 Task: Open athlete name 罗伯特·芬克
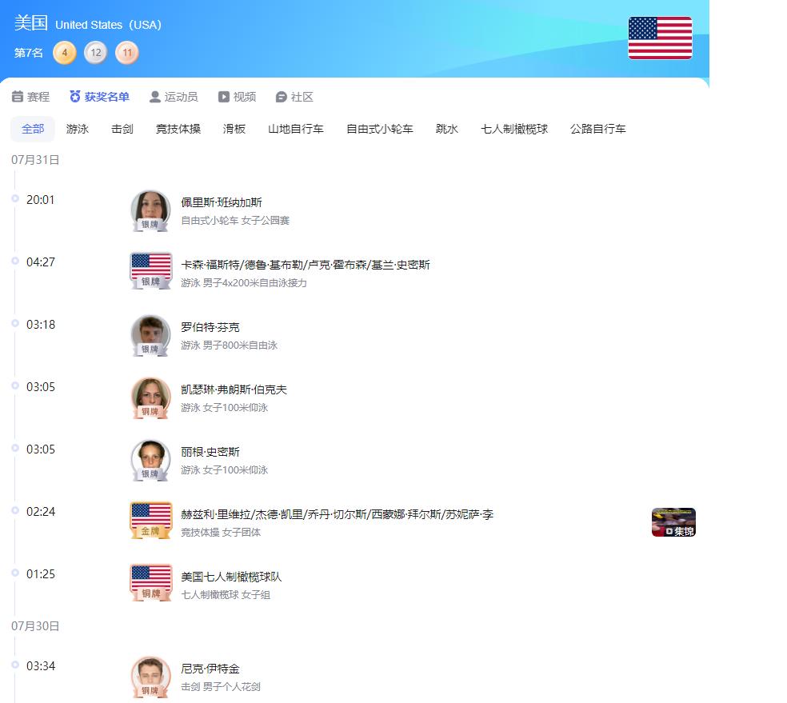point(210,327)
